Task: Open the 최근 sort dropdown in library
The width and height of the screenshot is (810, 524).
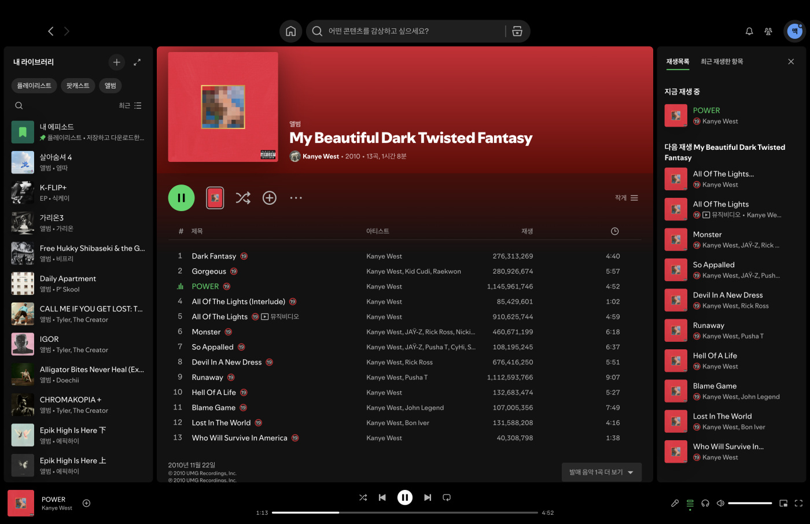Action: pos(130,106)
